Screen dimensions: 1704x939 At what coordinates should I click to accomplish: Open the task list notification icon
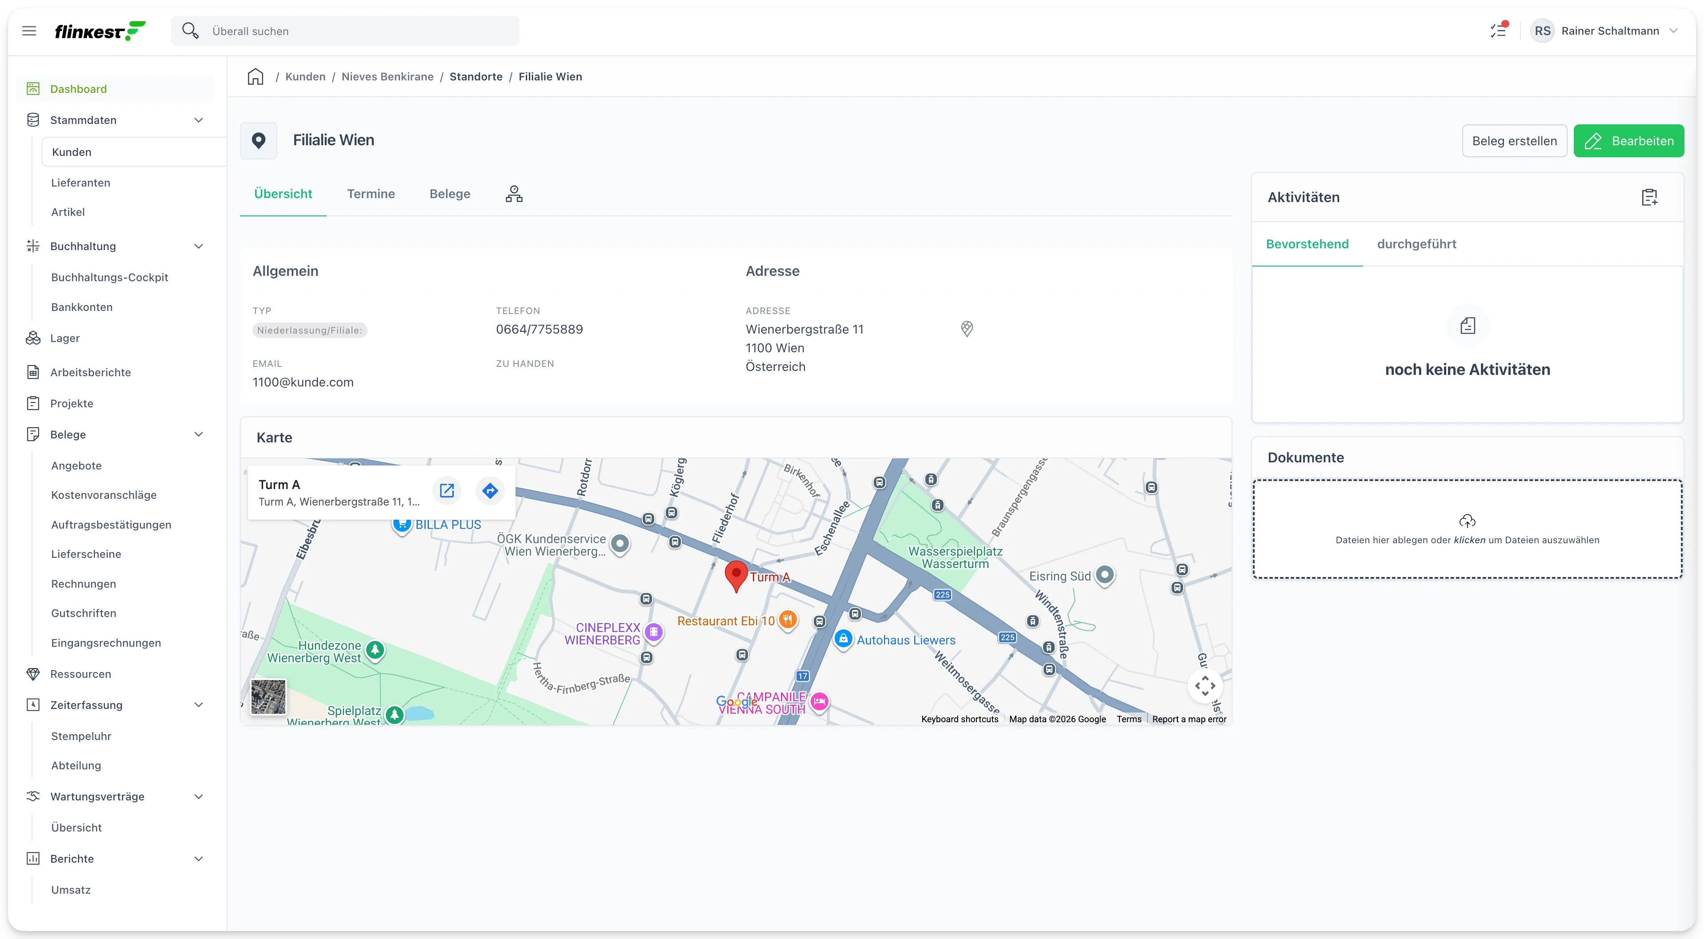(x=1498, y=30)
